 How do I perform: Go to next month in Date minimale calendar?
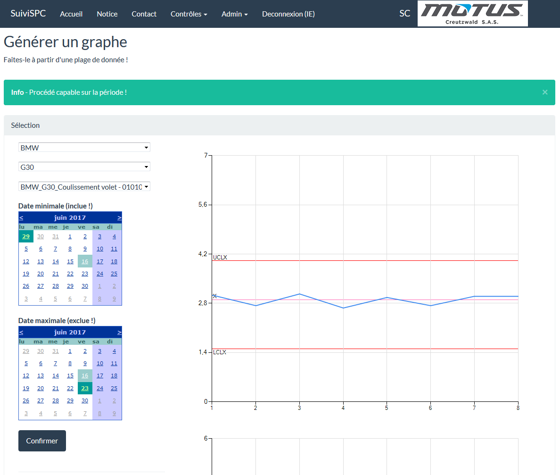[x=119, y=217]
